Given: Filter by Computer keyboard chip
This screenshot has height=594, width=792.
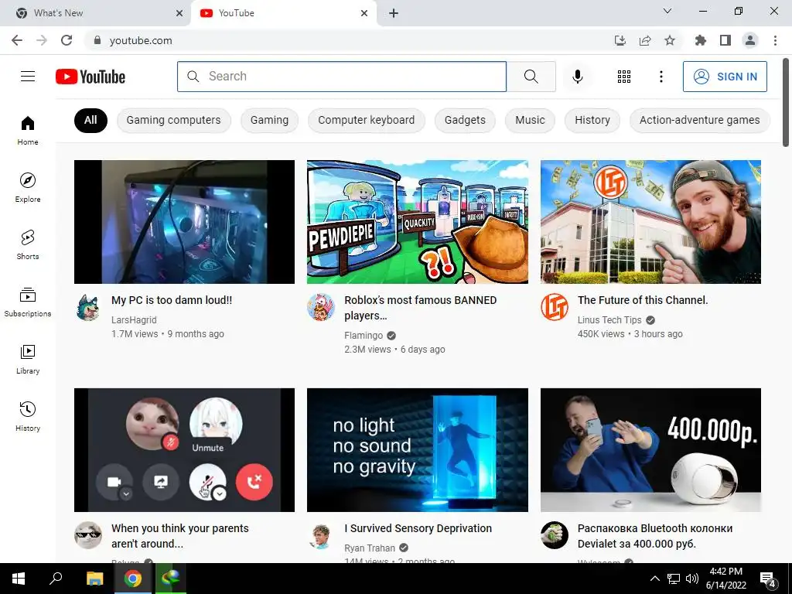Looking at the screenshot, I should (366, 120).
